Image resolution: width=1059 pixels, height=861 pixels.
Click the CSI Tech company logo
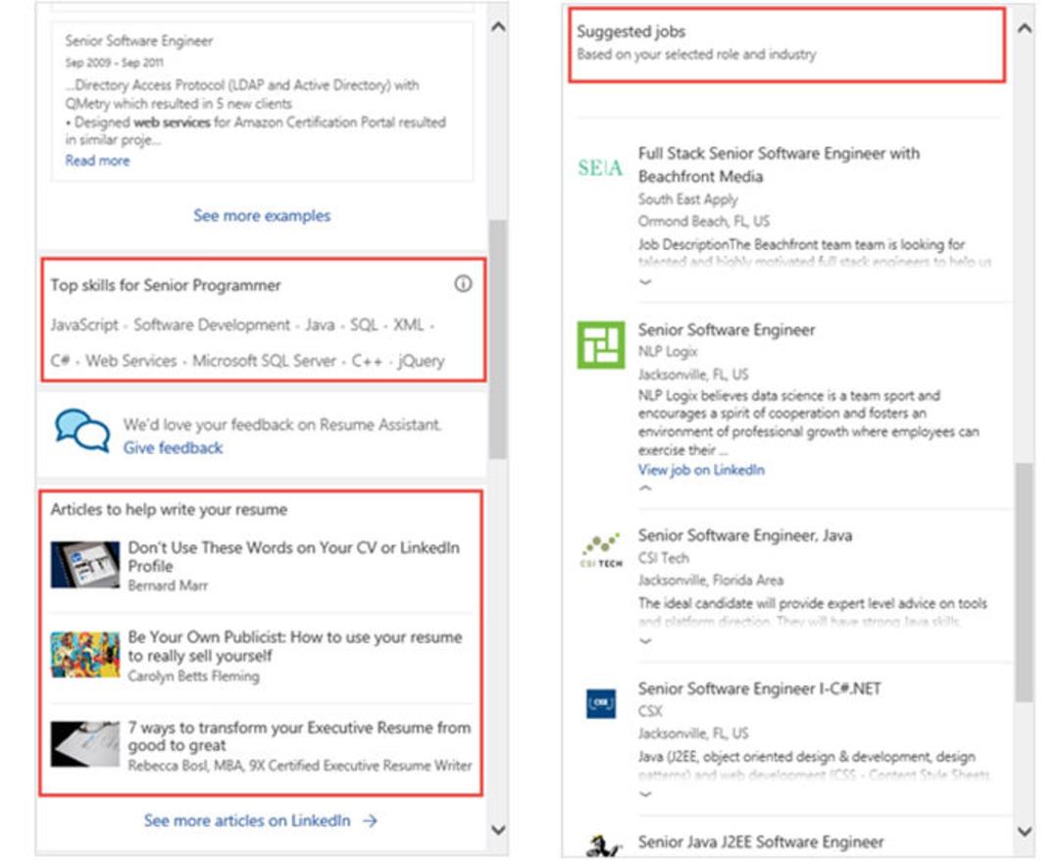600,550
